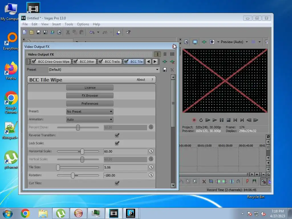The height and width of the screenshot is (219, 292).
Task: Animate Tile Size with its clock icon
Action: pyautogui.click(x=151, y=167)
